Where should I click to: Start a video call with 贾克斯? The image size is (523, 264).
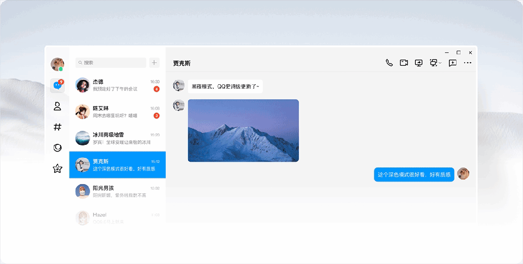click(x=404, y=62)
